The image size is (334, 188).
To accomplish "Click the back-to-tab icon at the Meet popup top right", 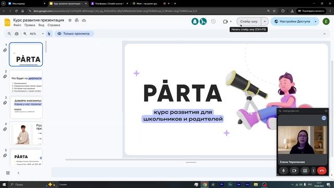I will click(326, 111).
